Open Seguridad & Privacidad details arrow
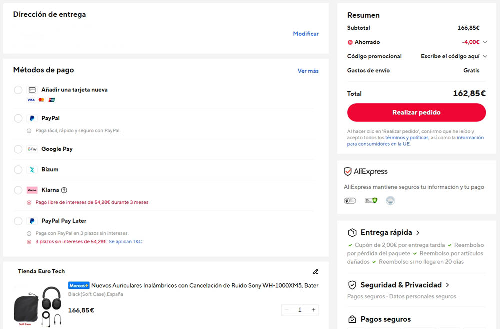500x329 pixels. click(447, 285)
